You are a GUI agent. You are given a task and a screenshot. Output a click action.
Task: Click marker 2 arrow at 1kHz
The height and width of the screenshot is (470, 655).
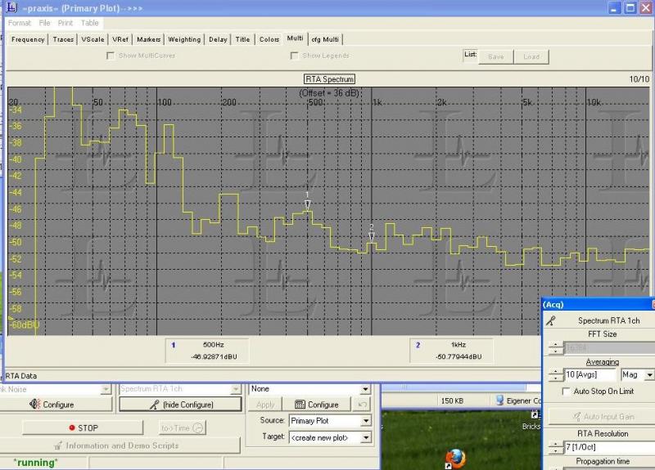pyautogui.click(x=371, y=236)
